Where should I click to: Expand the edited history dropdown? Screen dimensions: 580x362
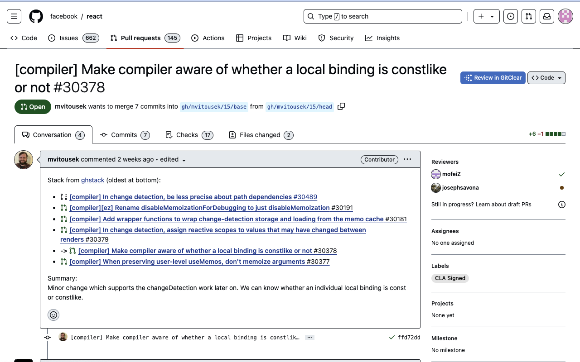tap(173, 160)
